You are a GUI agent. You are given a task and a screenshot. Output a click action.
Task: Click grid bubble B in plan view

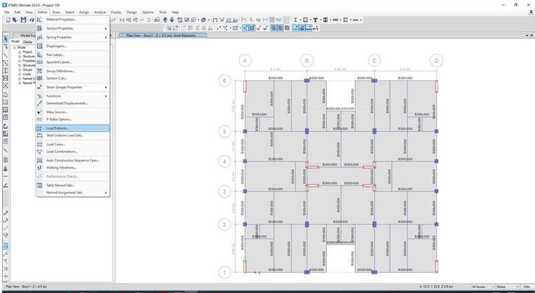click(307, 61)
